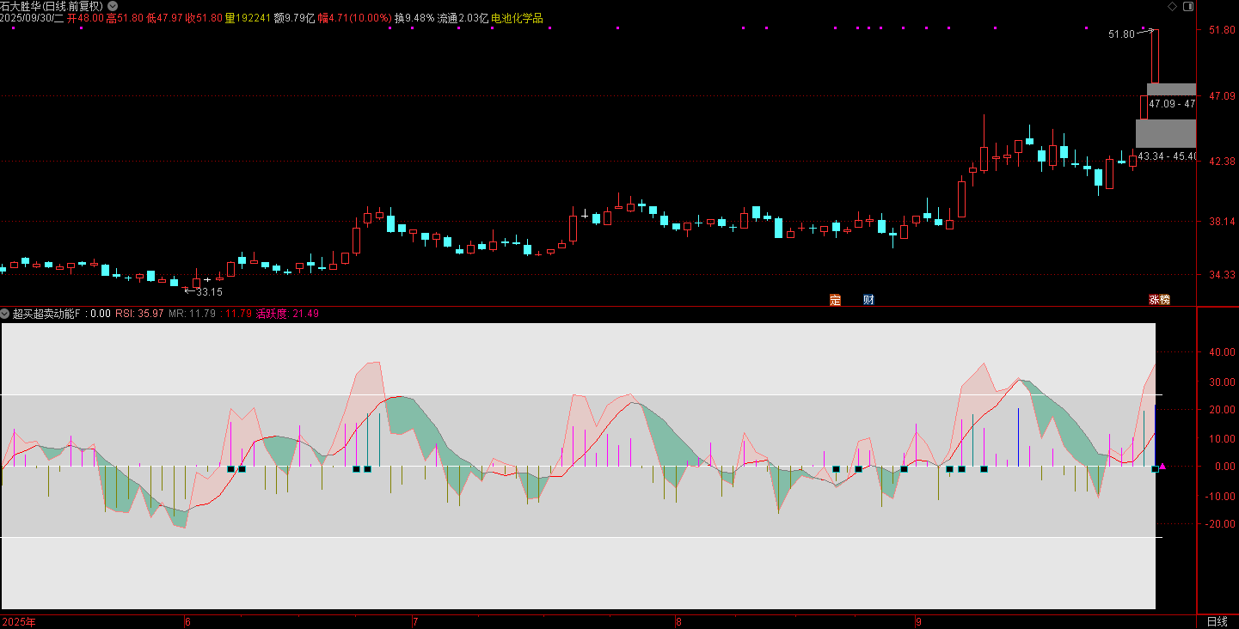Click the 流通2.03亿 float value
This screenshot has width=1239, height=629.
coord(463,18)
